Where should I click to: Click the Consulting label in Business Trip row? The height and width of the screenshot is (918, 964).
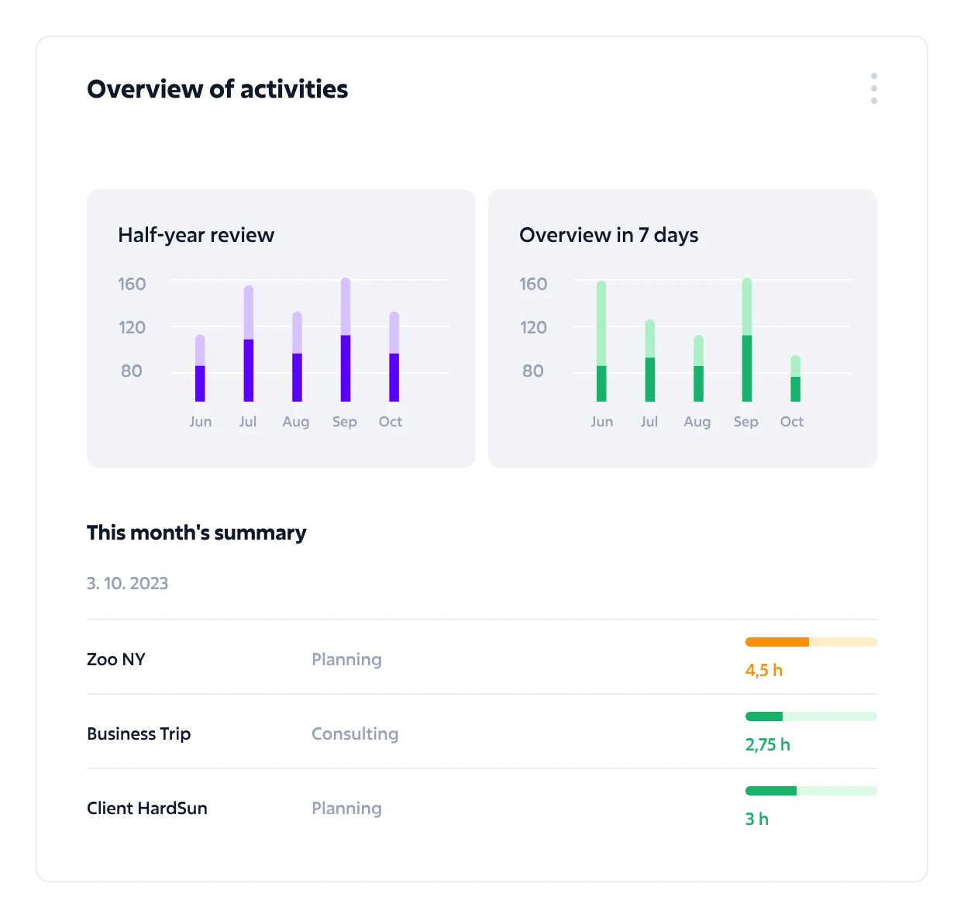click(x=355, y=734)
